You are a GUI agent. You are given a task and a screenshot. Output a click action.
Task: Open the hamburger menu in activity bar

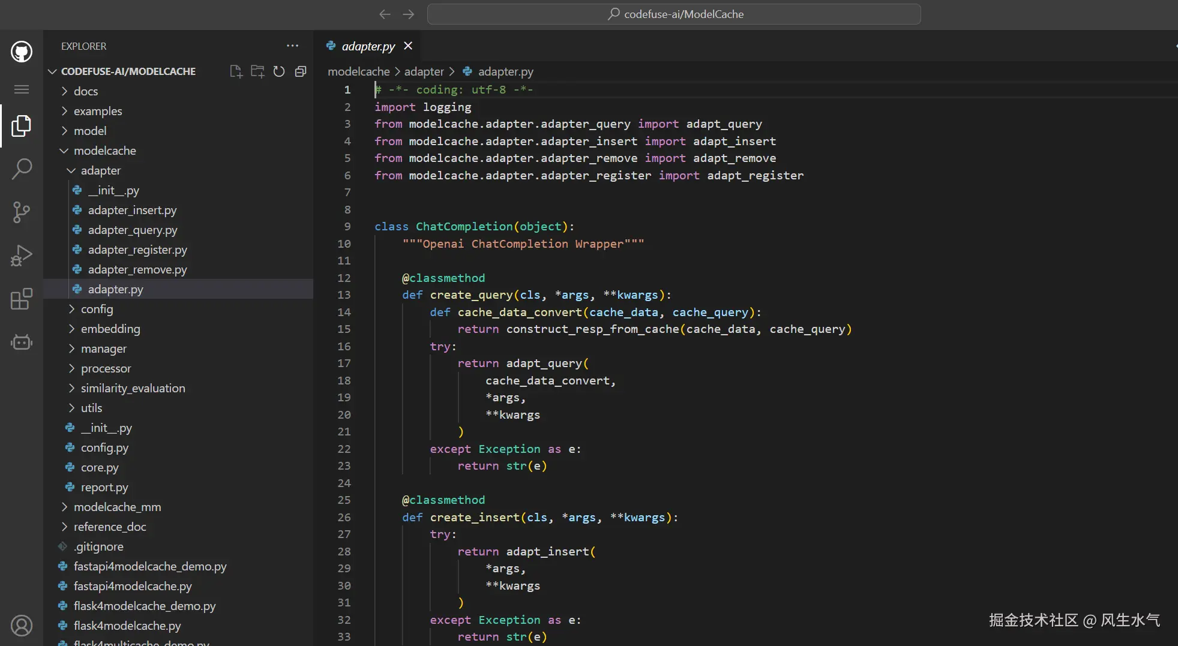pyautogui.click(x=22, y=89)
